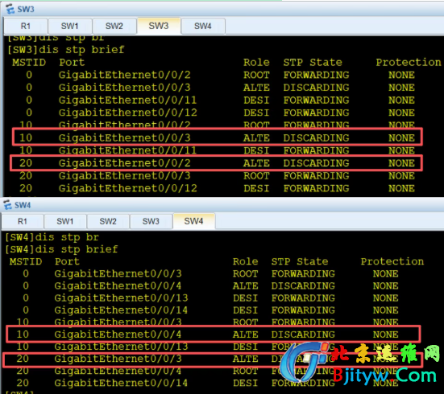Select SW2 tab in the lower window

click(x=108, y=221)
